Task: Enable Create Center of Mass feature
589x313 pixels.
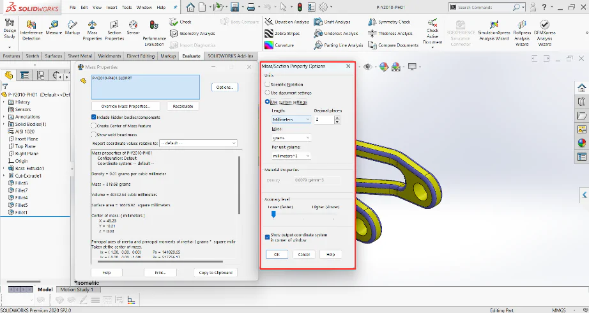Action: point(93,126)
